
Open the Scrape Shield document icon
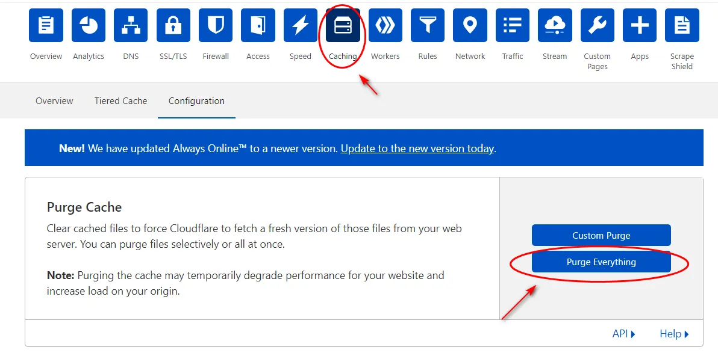pos(682,25)
